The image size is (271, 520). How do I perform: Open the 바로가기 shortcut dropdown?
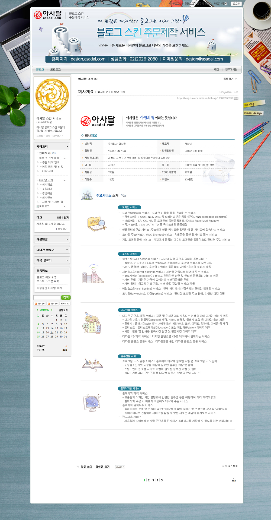[x=220, y=4]
